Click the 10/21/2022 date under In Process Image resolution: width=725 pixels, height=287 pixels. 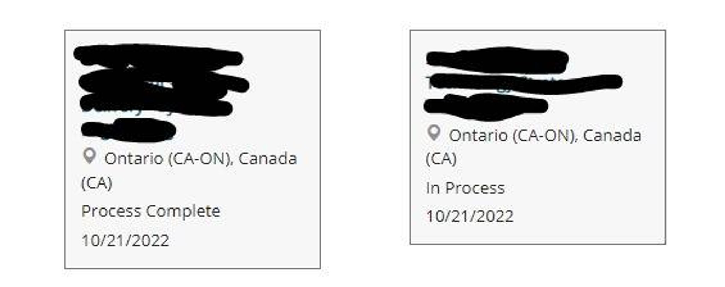469,216
